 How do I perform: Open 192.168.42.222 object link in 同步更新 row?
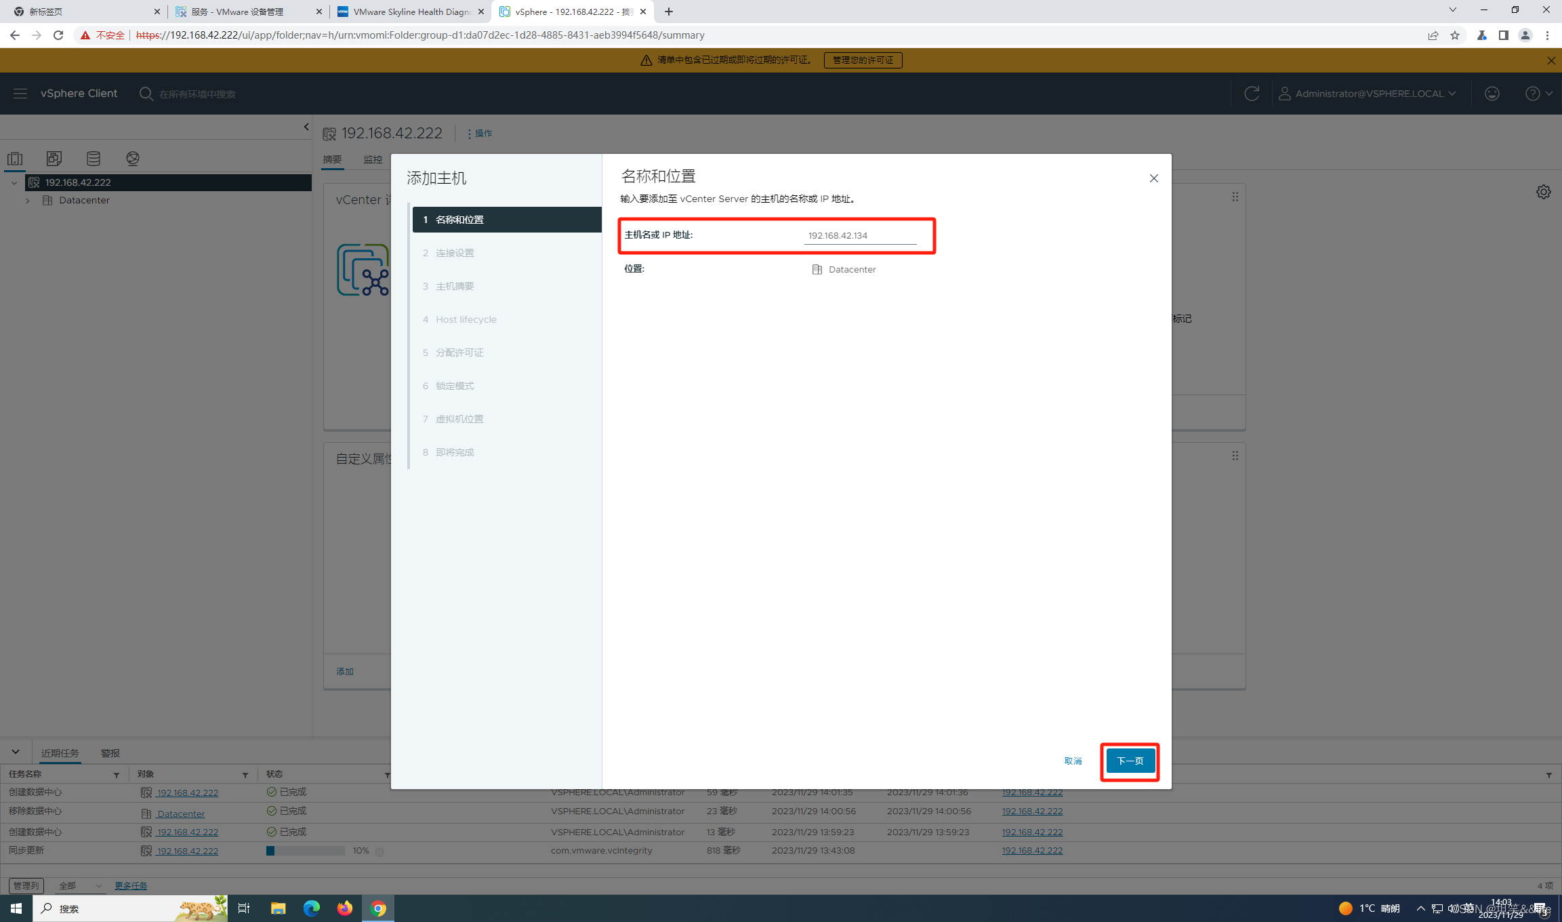coord(187,851)
